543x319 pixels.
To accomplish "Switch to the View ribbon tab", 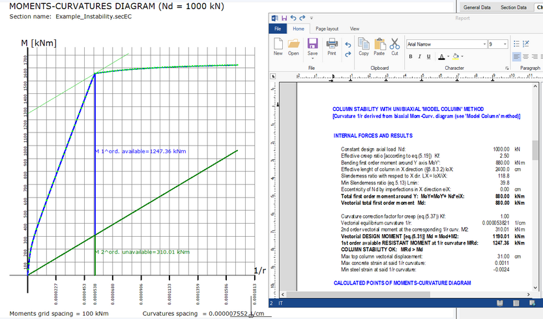I will [x=354, y=29].
